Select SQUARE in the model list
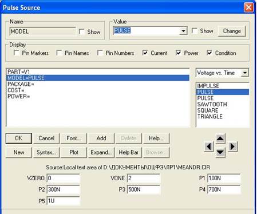Screen dimensions: 257x214 pyautogui.click(x=223, y=110)
